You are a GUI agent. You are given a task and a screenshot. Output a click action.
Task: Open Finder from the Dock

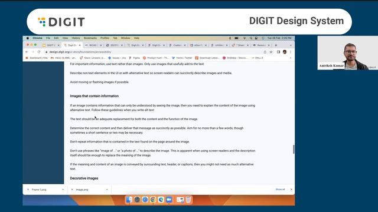pos(129,200)
